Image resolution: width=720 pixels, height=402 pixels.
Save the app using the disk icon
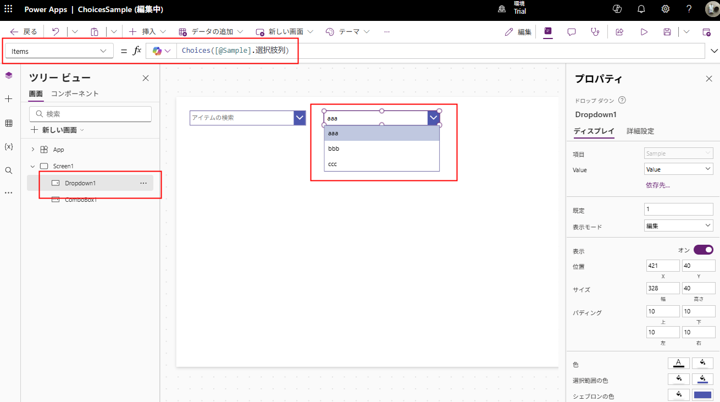click(667, 32)
